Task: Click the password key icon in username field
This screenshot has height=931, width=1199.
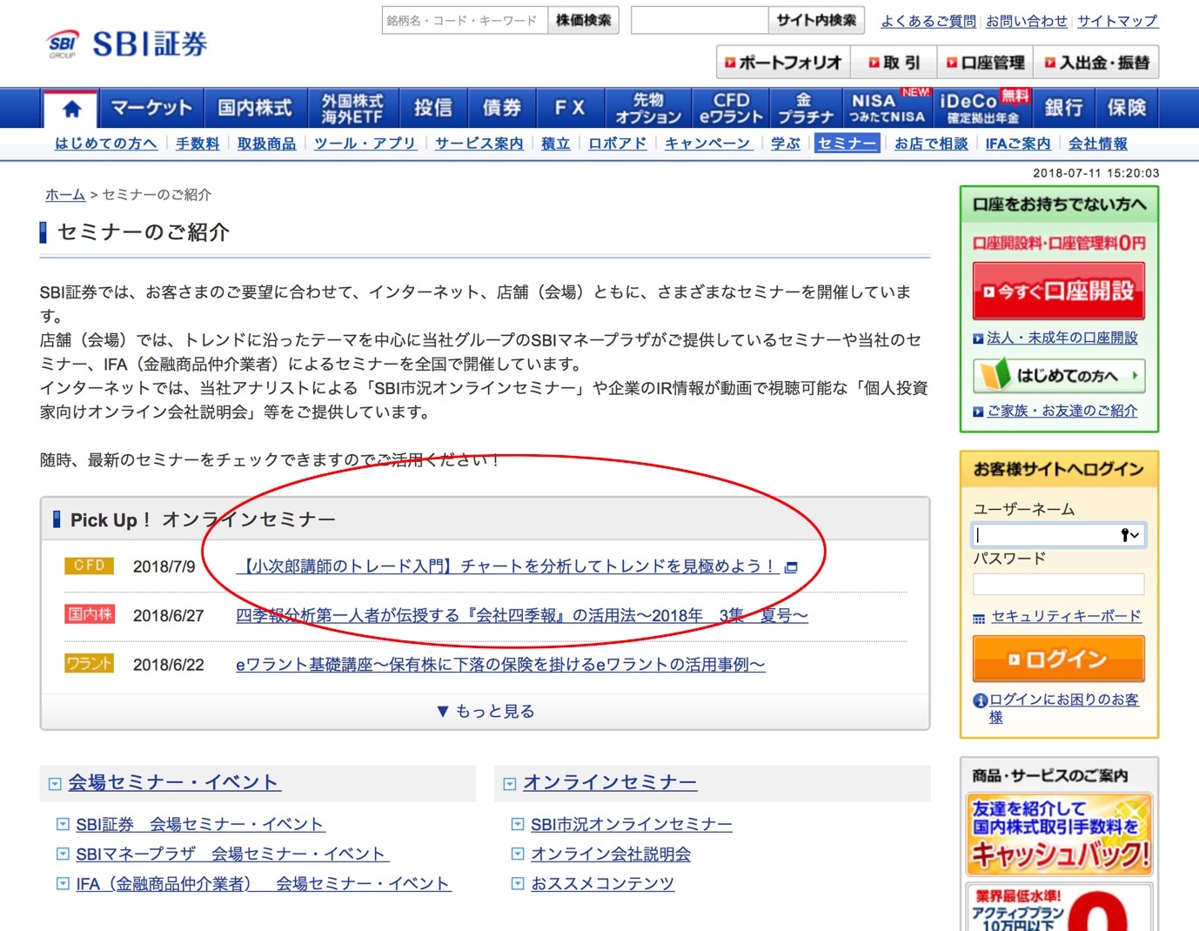Action: pos(1129,535)
